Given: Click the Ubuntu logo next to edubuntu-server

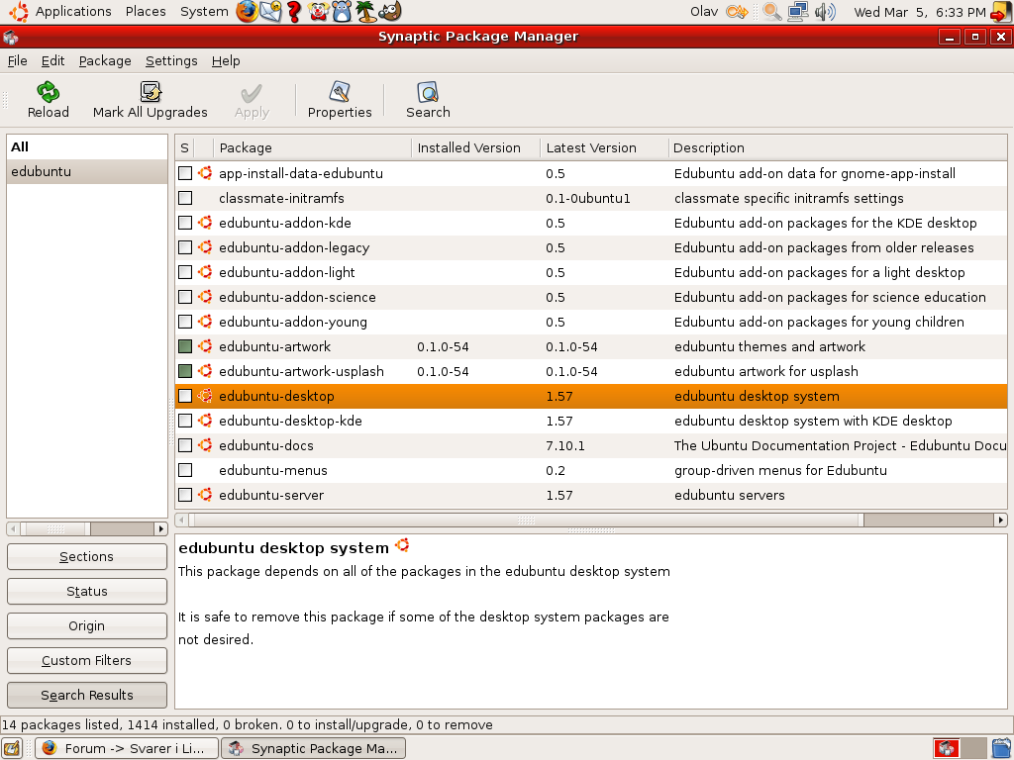Looking at the screenshot, I should [205, 495].
